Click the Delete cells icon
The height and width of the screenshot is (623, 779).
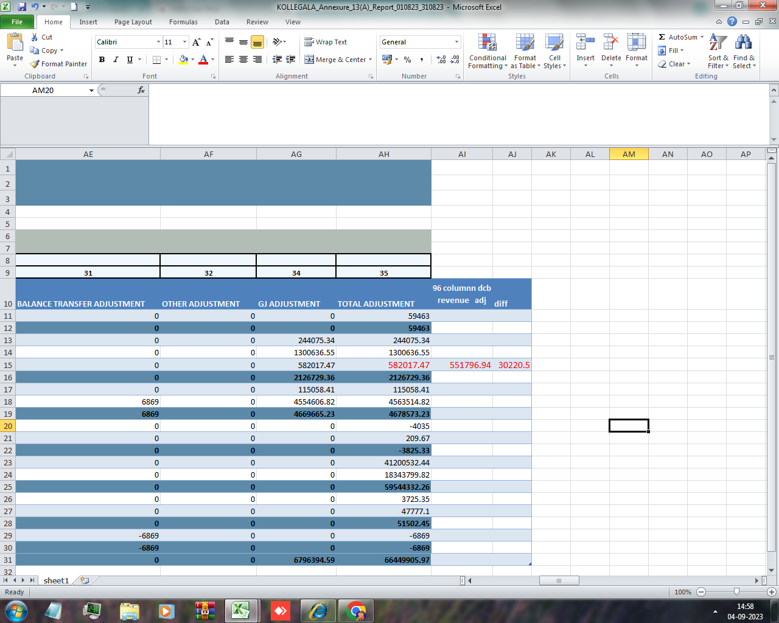pyautogui.click(x=611, y=43)
